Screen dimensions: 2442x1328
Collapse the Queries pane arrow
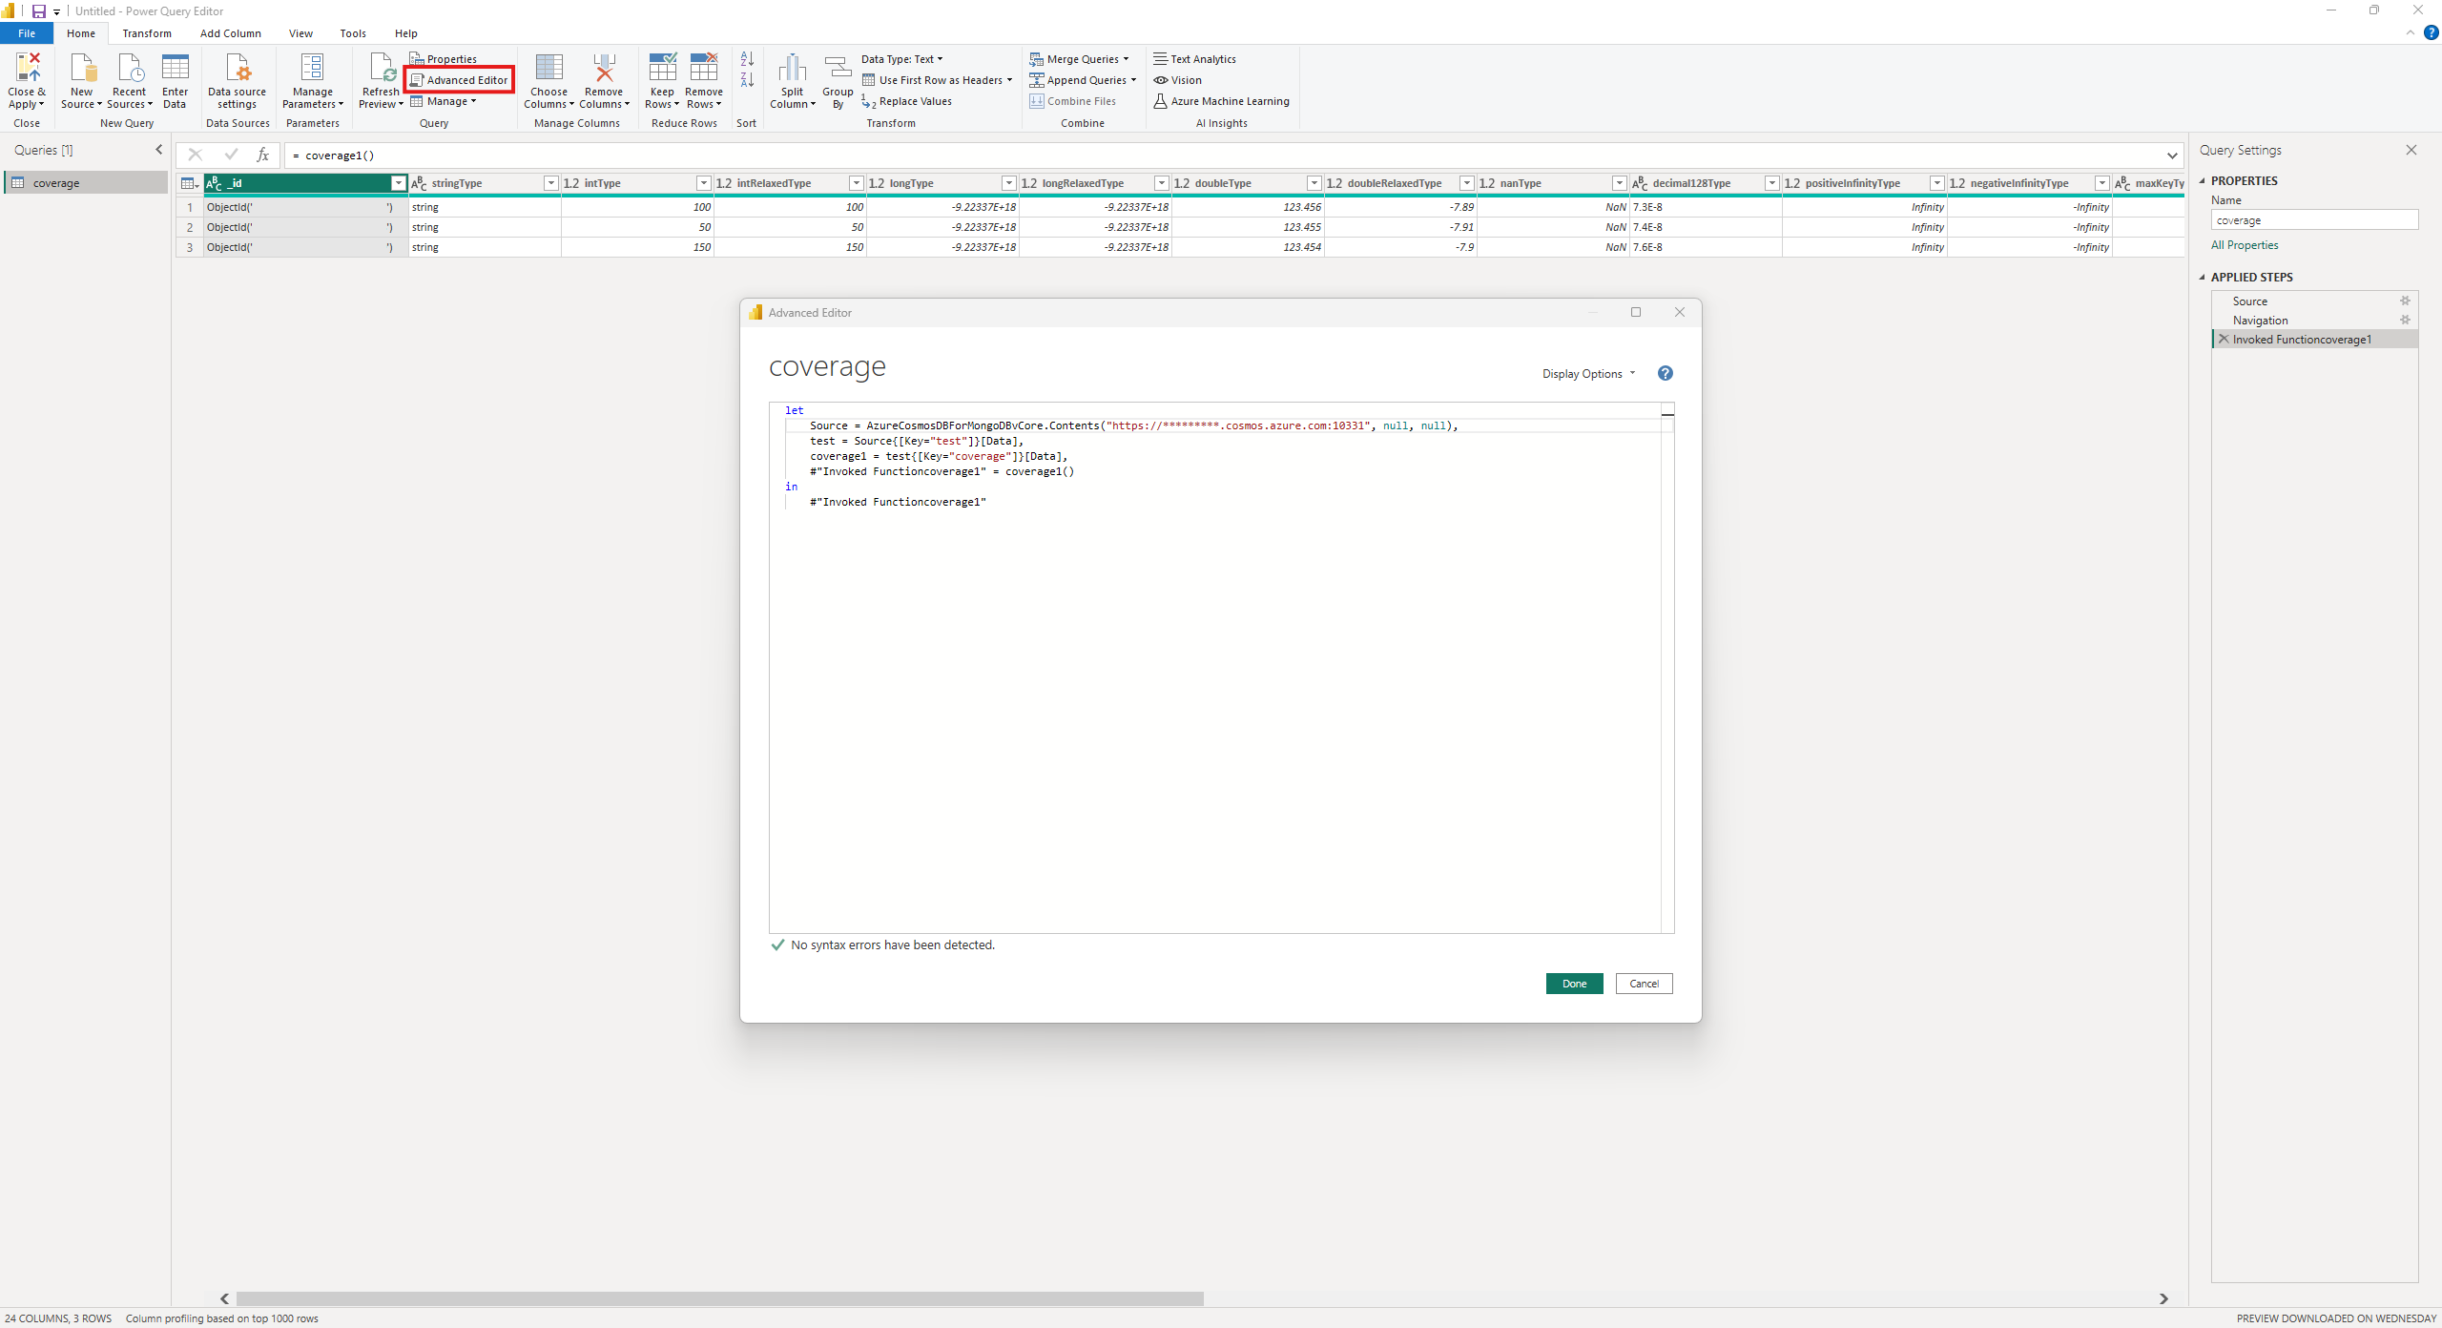pos(159,150)
